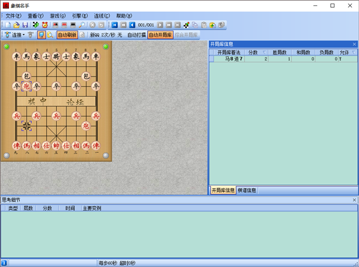359x267 pixels.
Task: Click the fast-forward several moves button
Action: point(169,25)
